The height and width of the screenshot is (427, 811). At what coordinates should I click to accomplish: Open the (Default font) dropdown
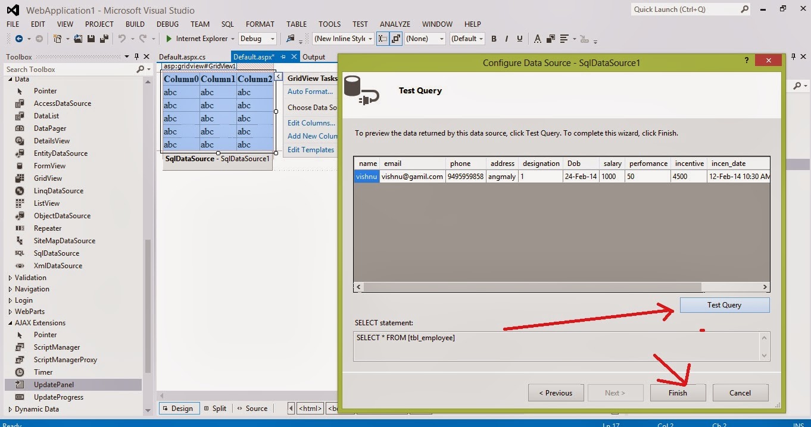coord(467,39)
